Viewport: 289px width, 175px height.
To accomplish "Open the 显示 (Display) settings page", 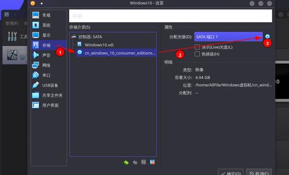I will [49, 35].
